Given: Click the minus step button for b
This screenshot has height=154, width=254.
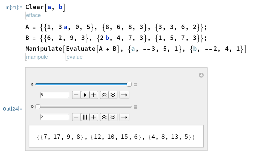Looking at the screenshot, I should [x=76, y=117].
